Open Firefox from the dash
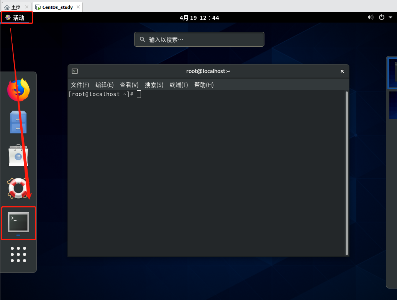The width and height of the screenshot is (397, 300). pyautogui.click(x=18, y=90)
